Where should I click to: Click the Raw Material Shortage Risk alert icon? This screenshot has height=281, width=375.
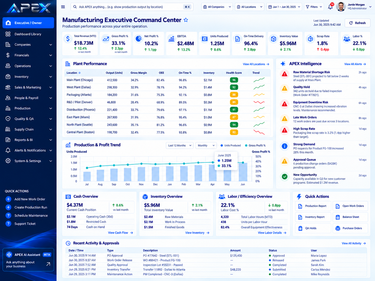[284, 74]
